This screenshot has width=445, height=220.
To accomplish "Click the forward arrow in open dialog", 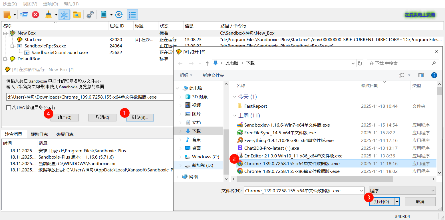I will point(191,63).
